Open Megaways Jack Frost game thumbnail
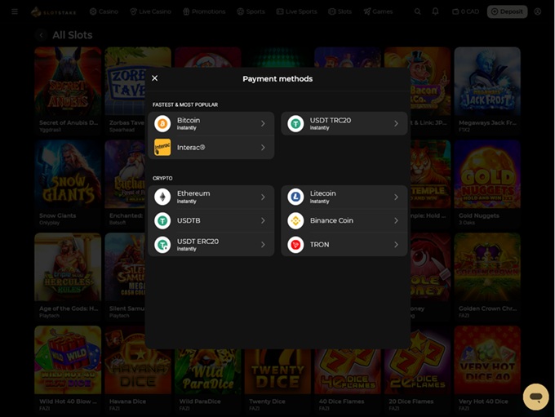 (x=487, y=81)
